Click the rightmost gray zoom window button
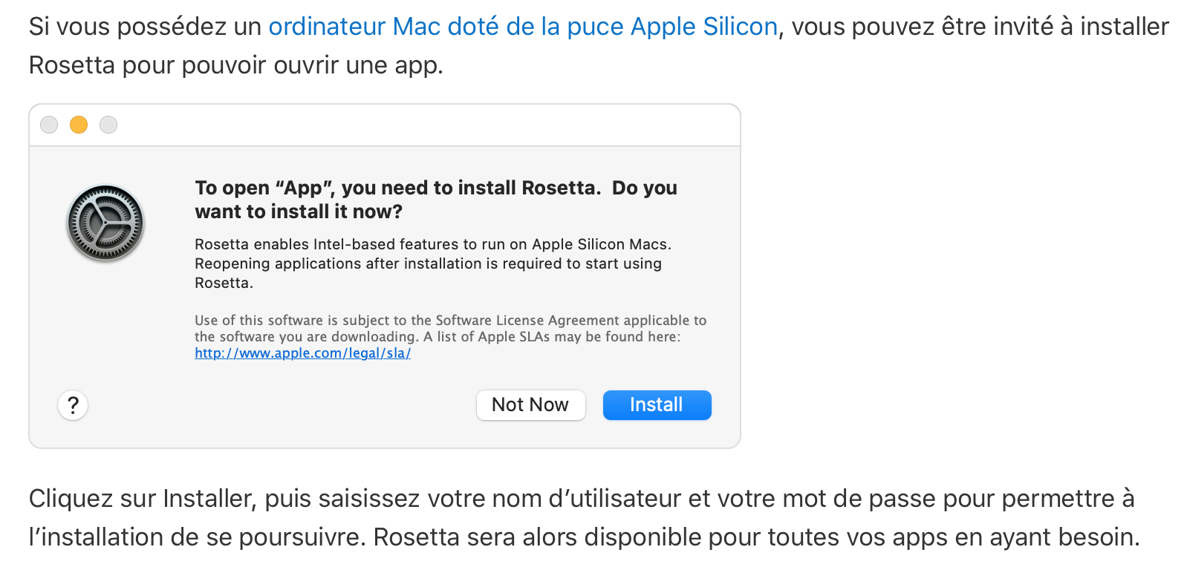The width and height of the screenshot is (1187, 567). [108, 125]
